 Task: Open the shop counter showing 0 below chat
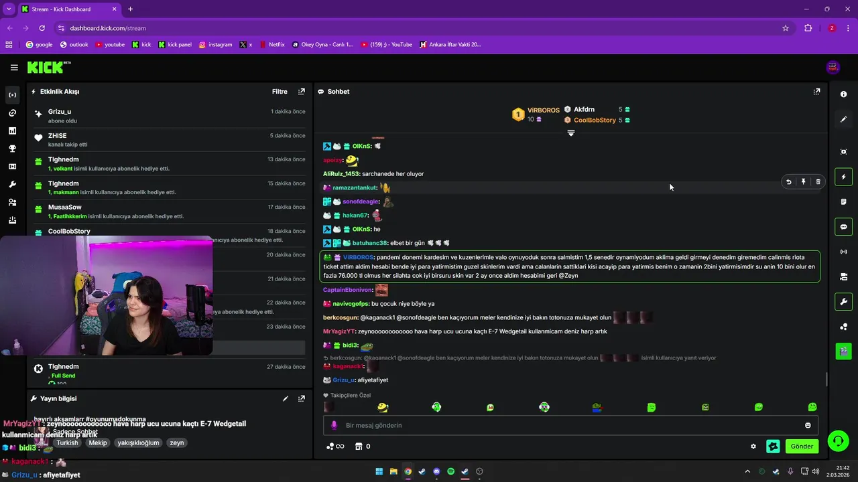pyautogui.click(x=363, y=447)
